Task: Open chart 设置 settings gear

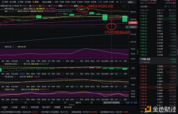Action: (x=13, y=2)
